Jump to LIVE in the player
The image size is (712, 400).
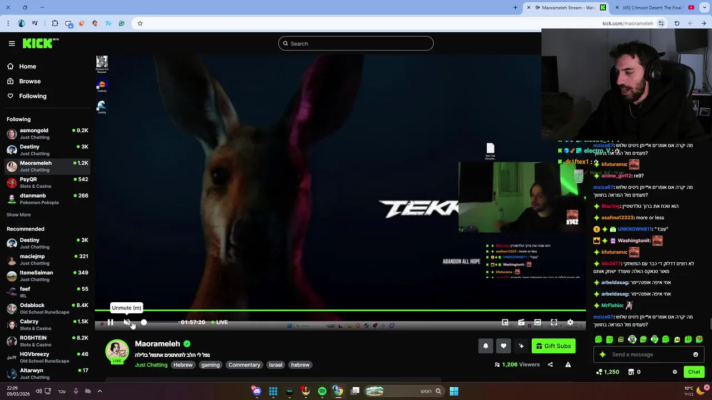[219, 322]
